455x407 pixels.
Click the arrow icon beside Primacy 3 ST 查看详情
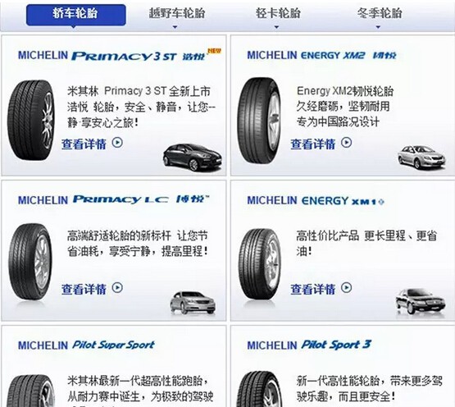[117, 143]
